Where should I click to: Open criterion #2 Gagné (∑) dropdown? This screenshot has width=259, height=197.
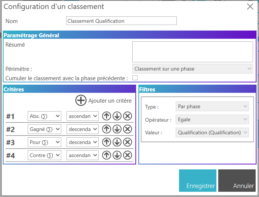pyautogui.click(x=44, y=129)
